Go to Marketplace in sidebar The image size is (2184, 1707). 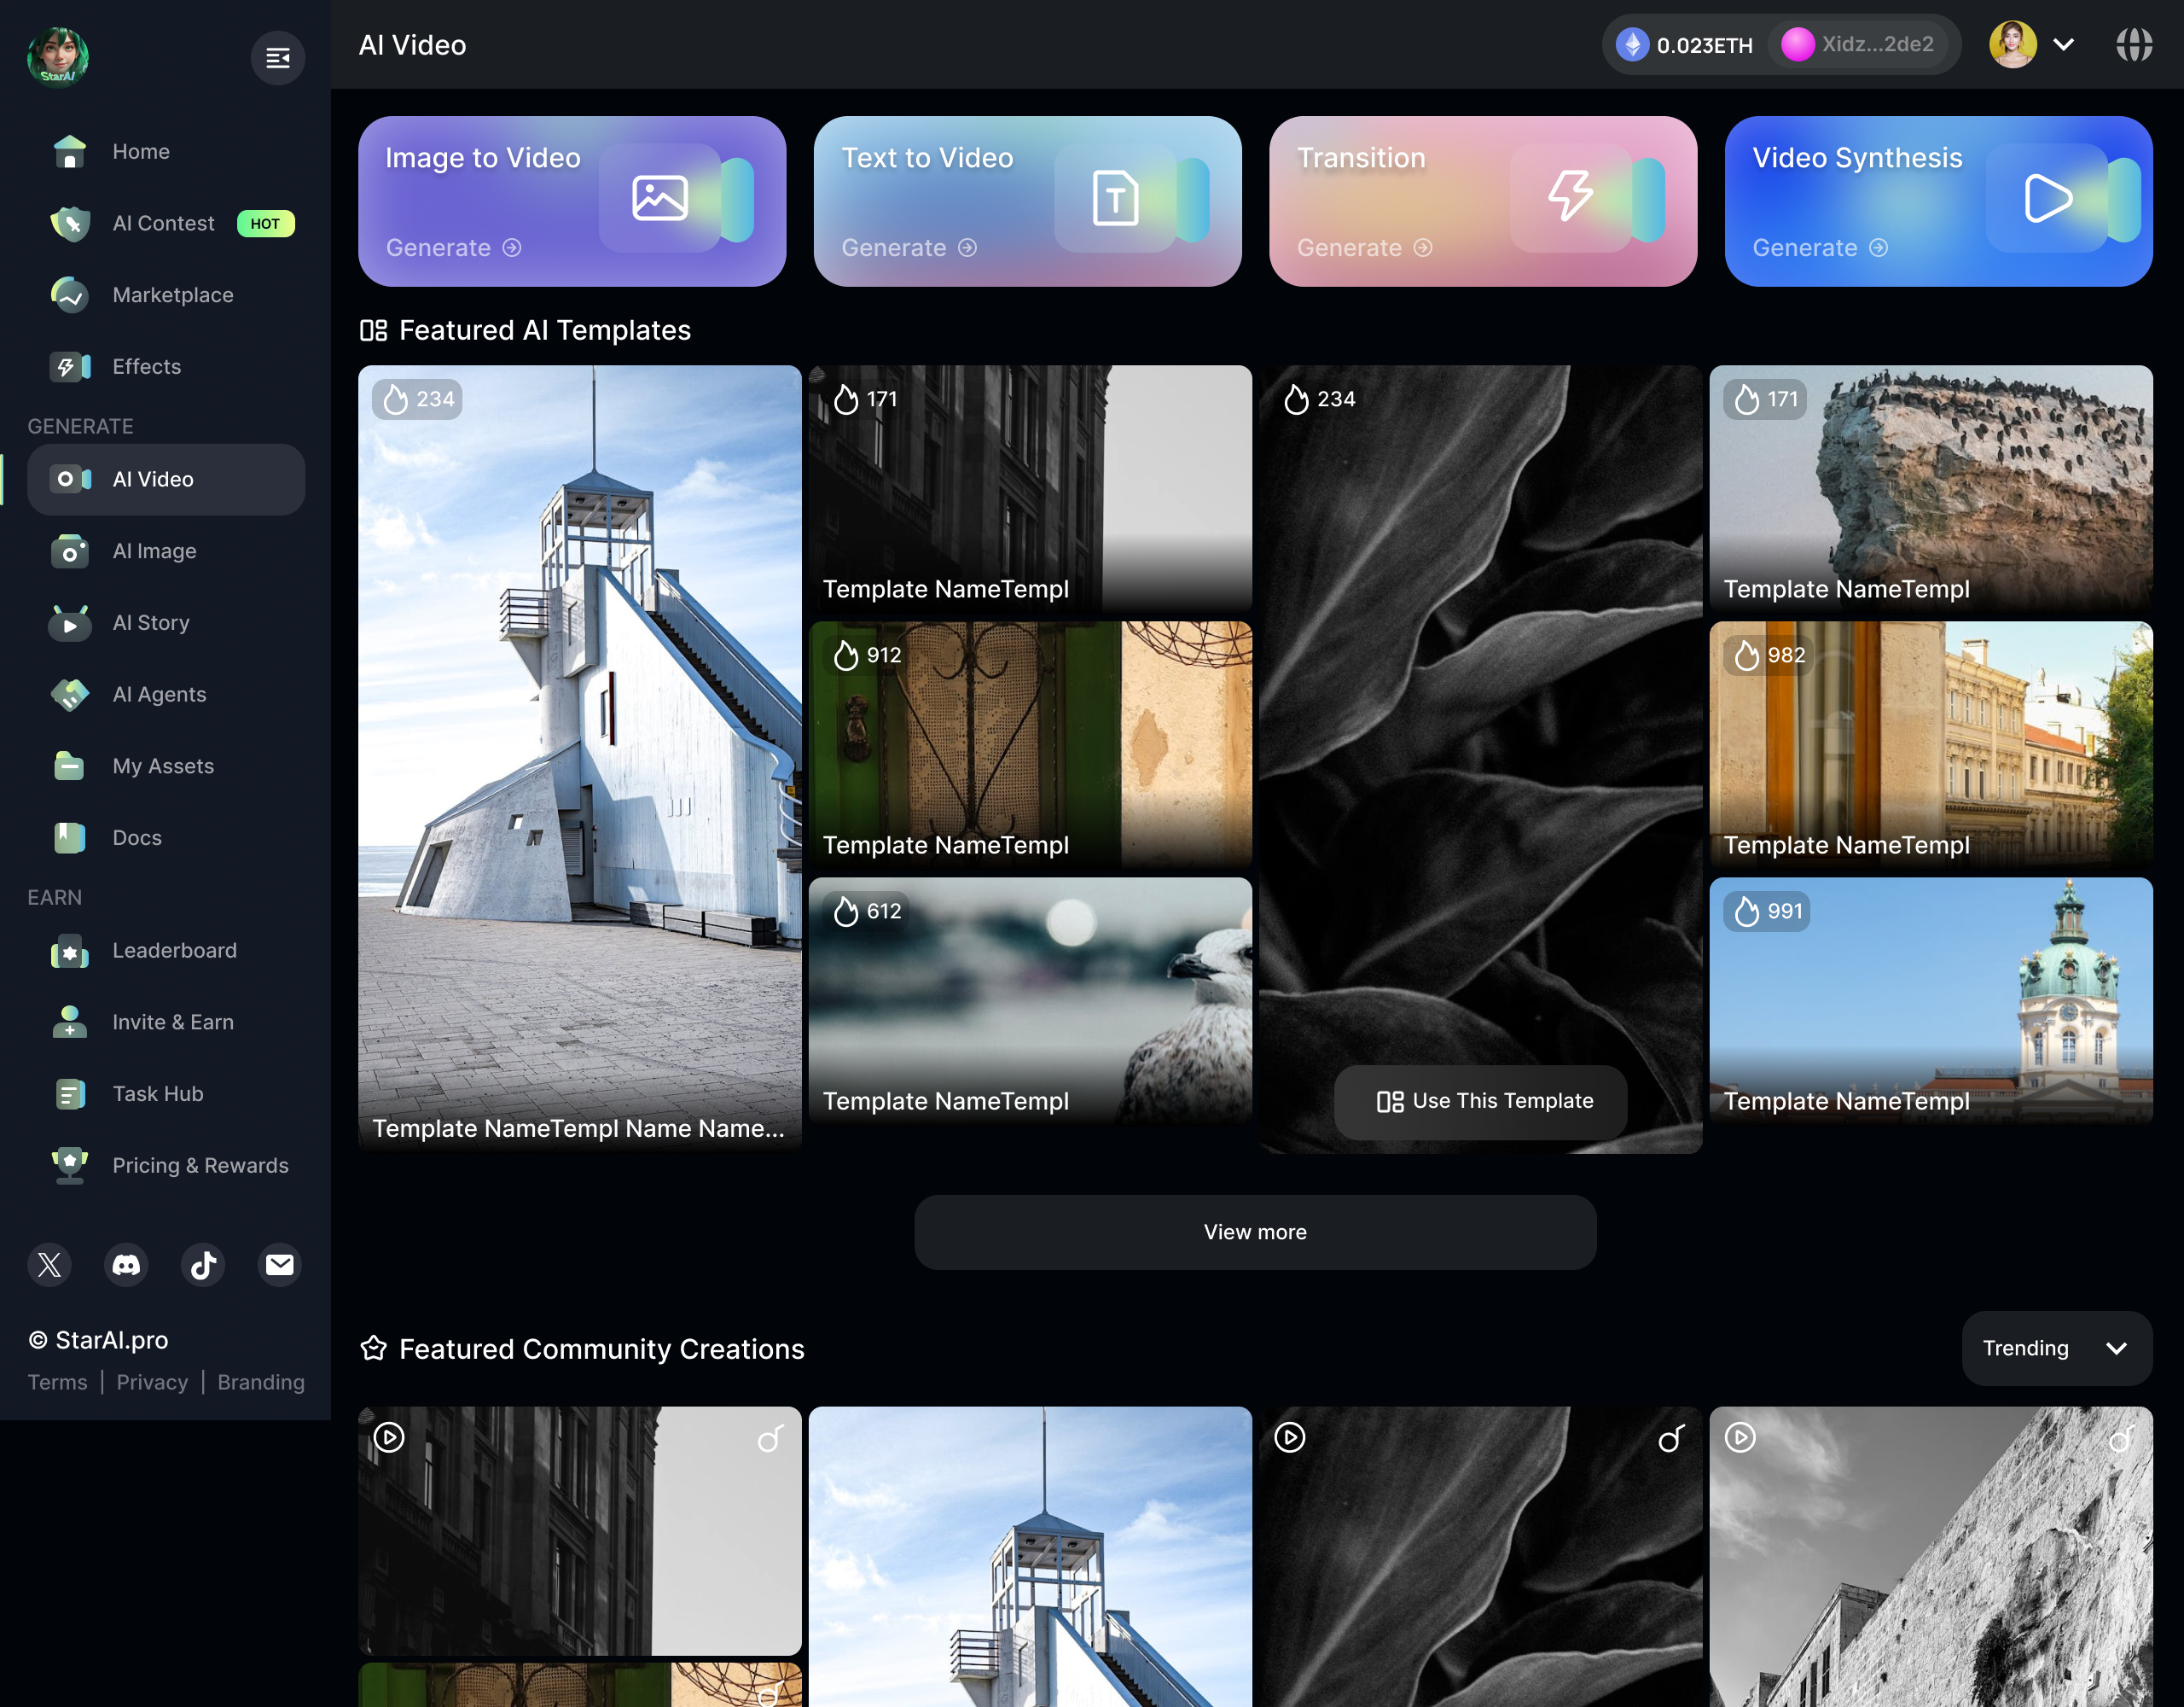(172, 295)
